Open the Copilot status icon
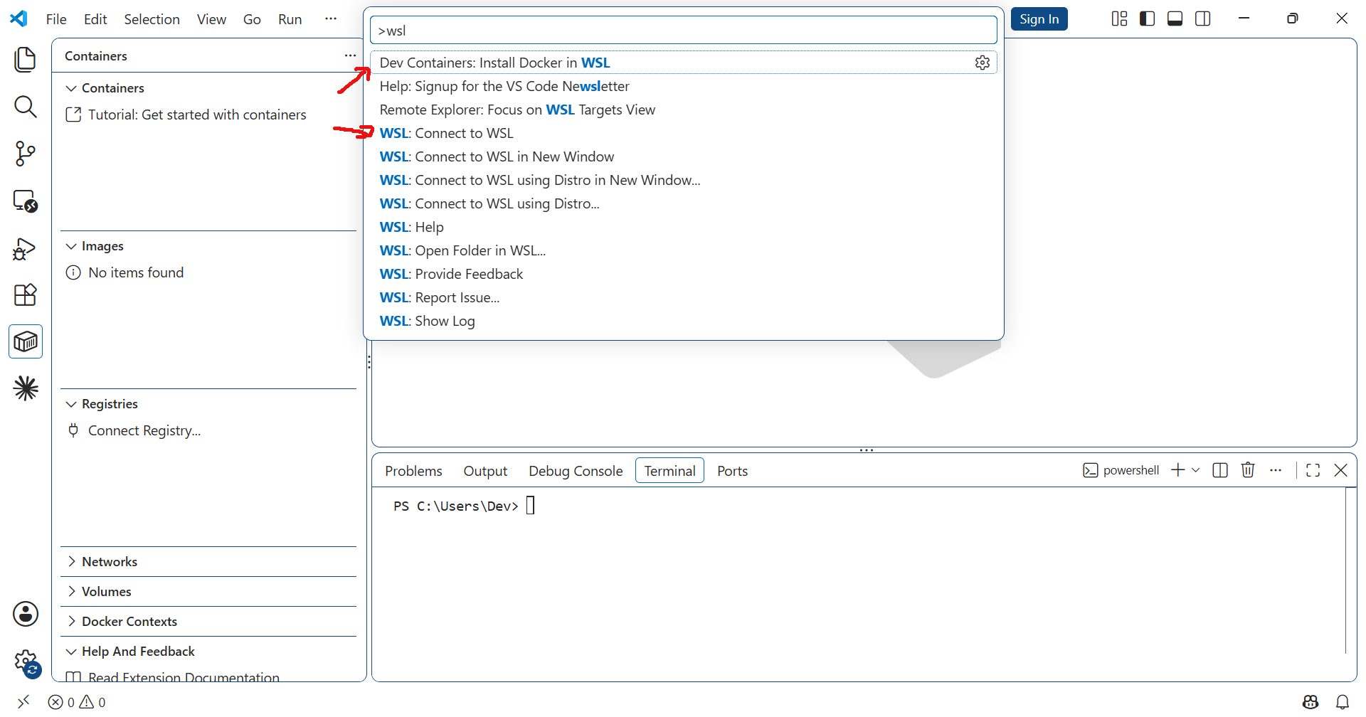Image resolution: width=1366 pixels, height=717 pixels. coord(1311,702)
